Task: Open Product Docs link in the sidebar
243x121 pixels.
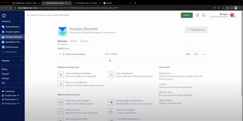Action: coord(11,104)
